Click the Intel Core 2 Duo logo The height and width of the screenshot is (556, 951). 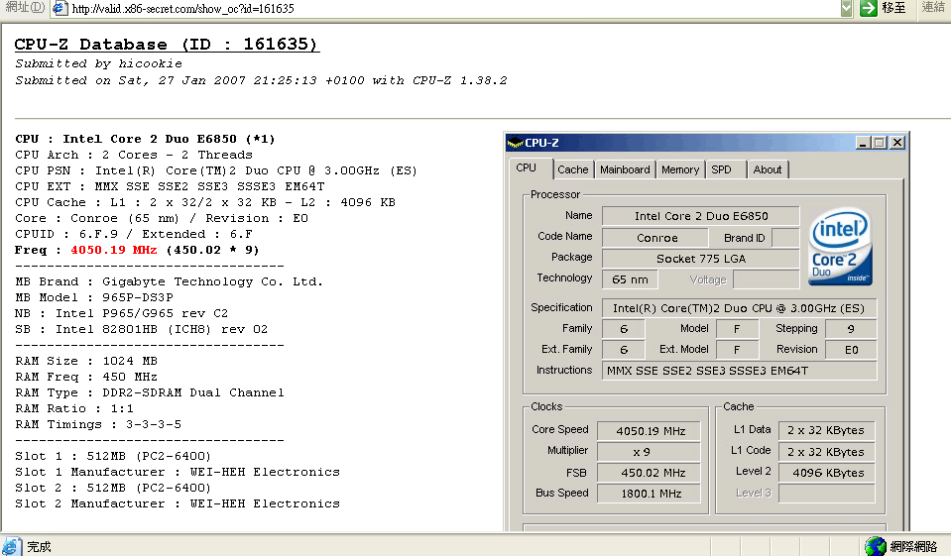pos(840,247)
